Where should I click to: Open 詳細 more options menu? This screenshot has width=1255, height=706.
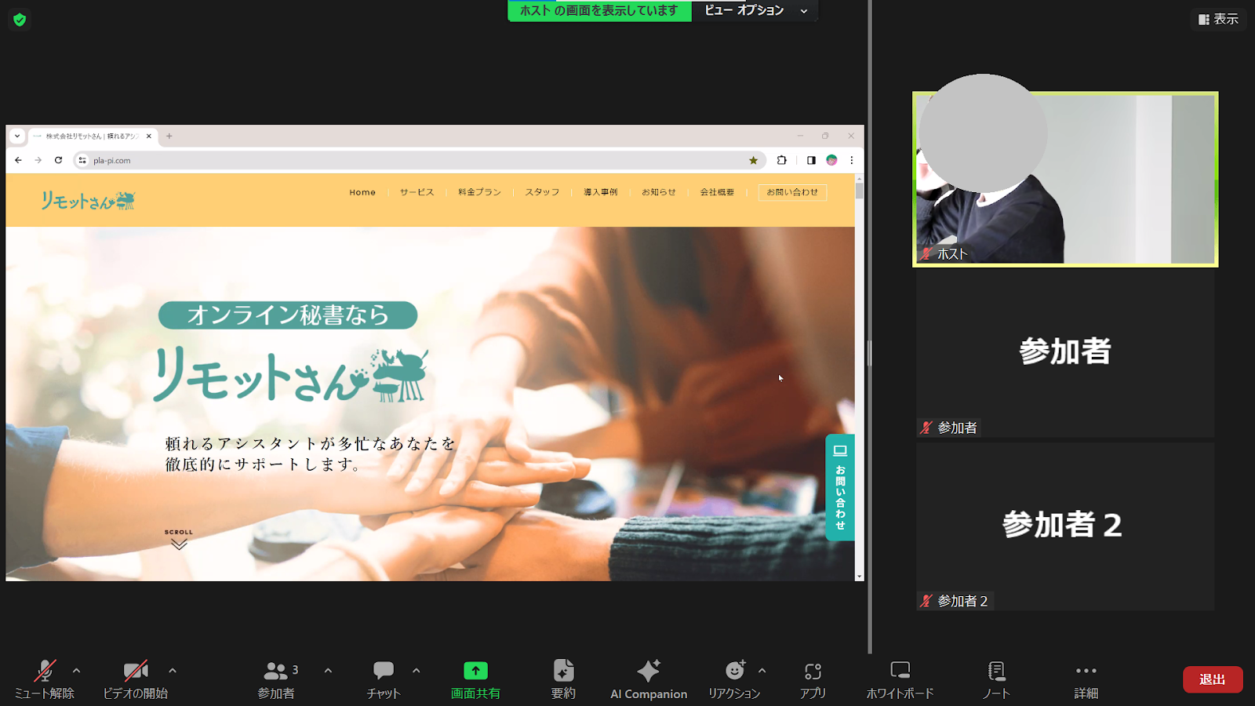[1086, 679]
